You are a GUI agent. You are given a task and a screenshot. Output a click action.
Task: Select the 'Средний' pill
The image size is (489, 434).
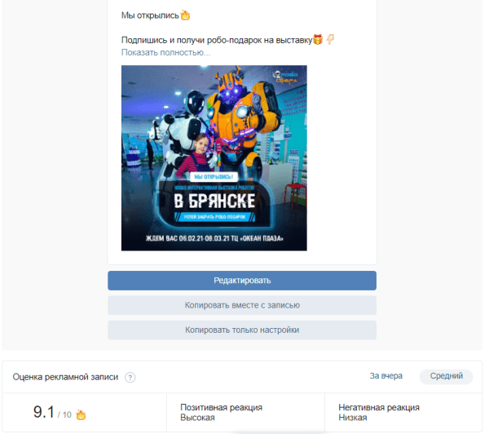coord(447,376)
